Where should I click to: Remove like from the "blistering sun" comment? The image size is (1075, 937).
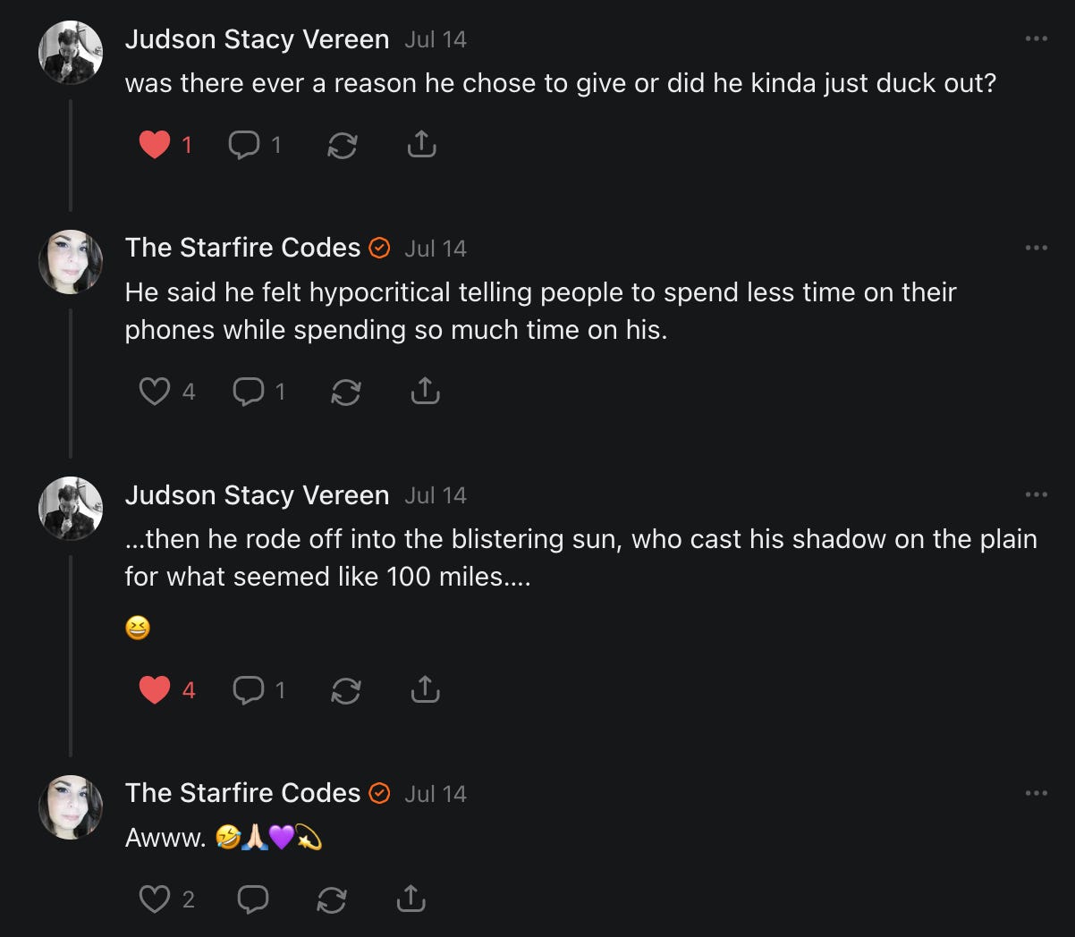(x=155, y=690)
